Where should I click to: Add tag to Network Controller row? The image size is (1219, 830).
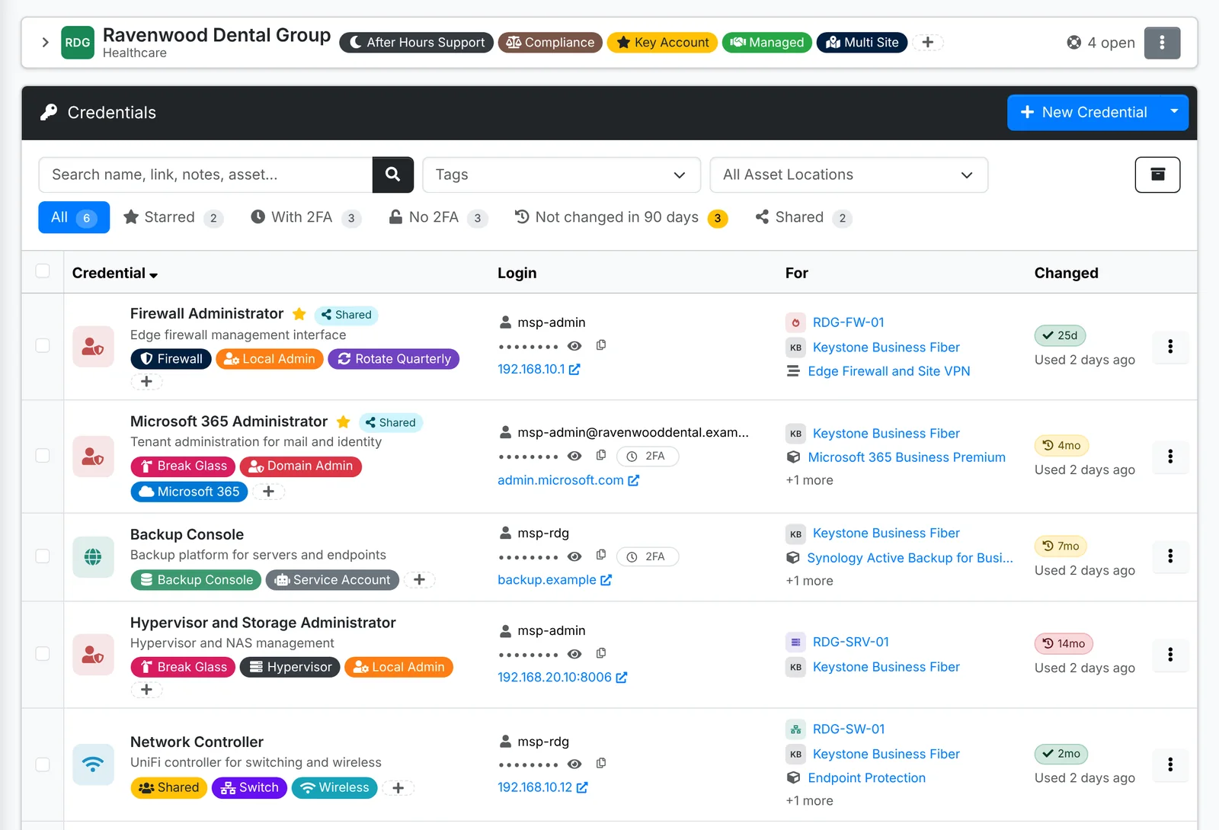(398, 788)
